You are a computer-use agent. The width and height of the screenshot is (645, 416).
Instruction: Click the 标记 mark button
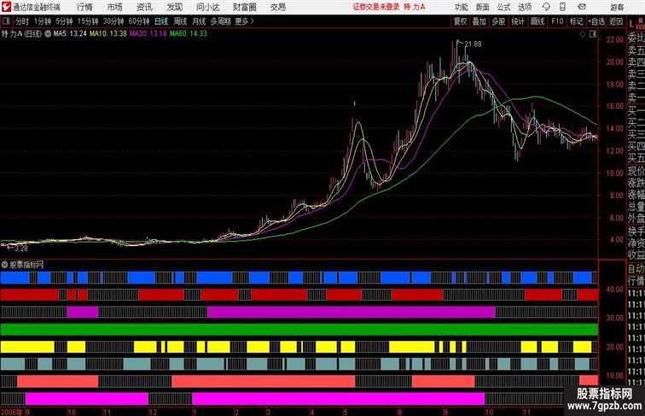576,21
